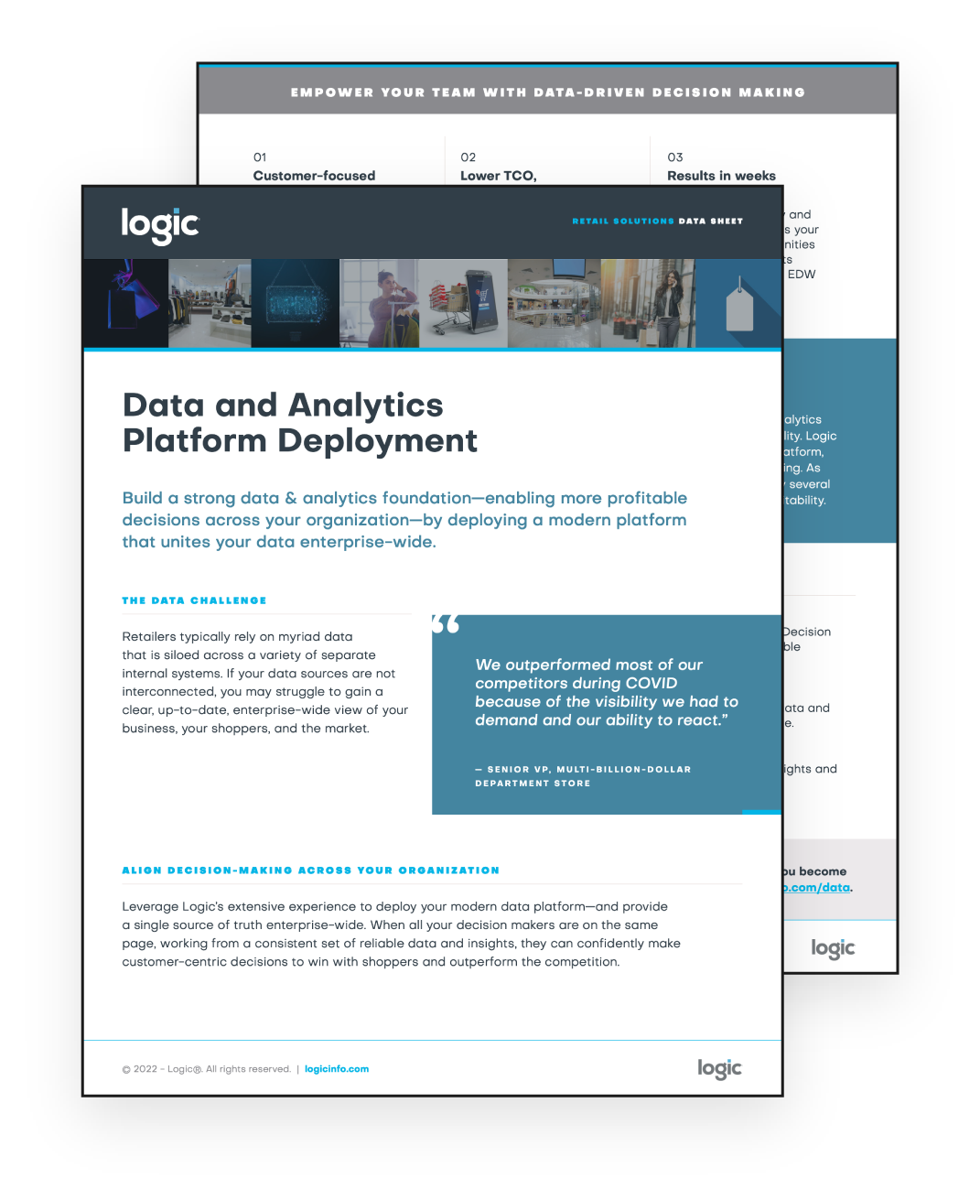Select the shopping cart with phone image

(463, 302)
